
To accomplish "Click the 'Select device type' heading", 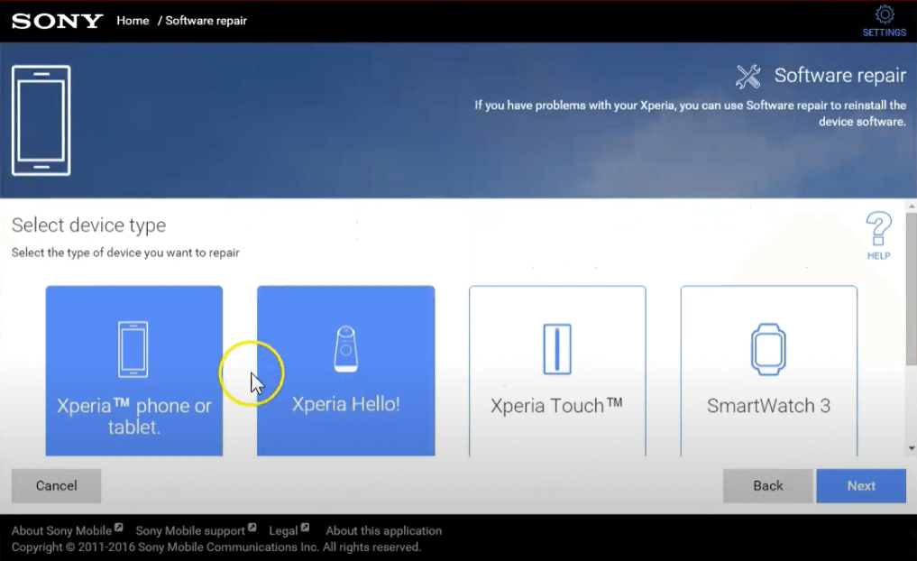I will click(89, 225).
